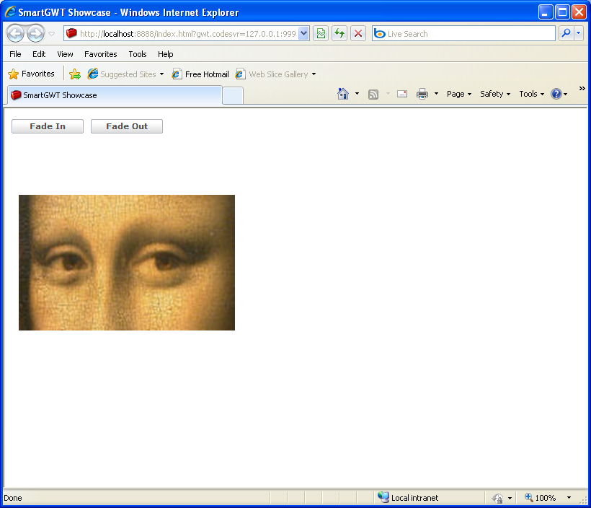Click the localhost address bar
Viewport: 591px width, 508px height.
click(187, 34)
